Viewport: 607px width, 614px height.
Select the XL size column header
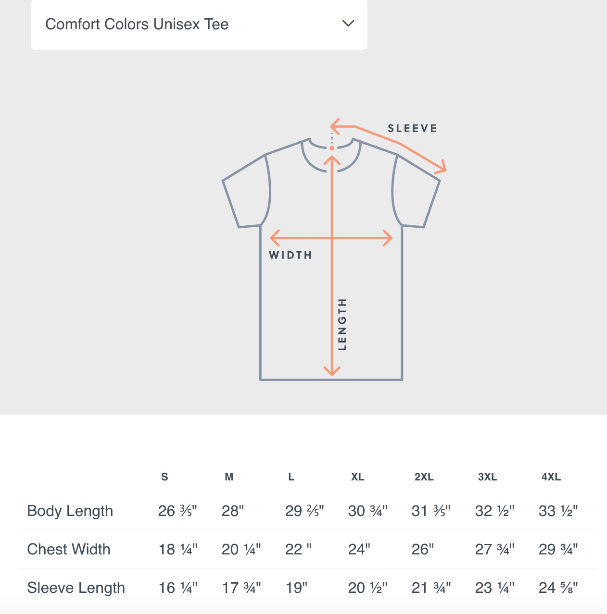357,477
